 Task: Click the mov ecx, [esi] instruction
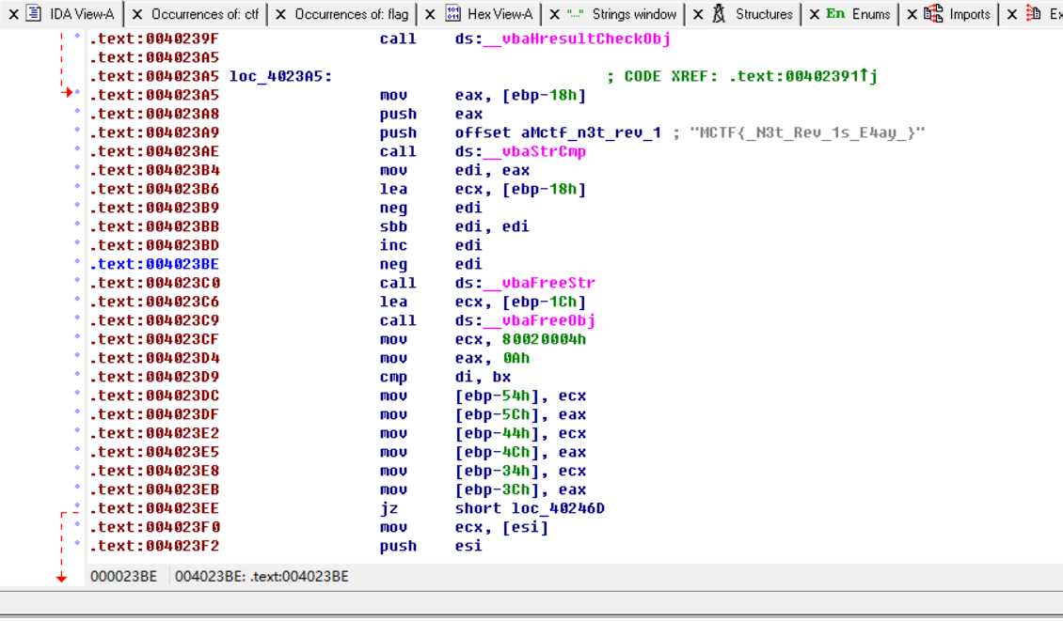464,528
